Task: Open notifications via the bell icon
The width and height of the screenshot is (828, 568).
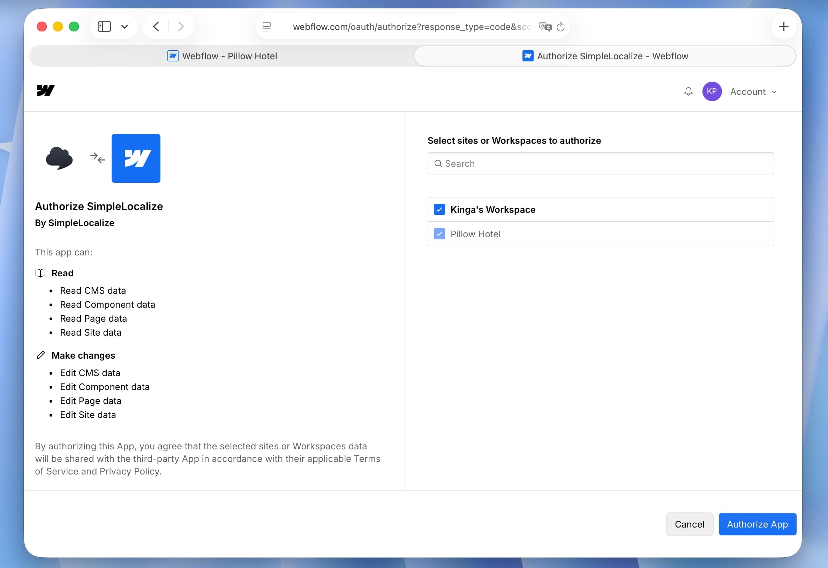Action: coord(688,91)
